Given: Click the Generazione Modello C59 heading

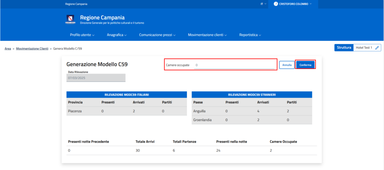Looking at the screenshot, I should (x=97, y=65).
